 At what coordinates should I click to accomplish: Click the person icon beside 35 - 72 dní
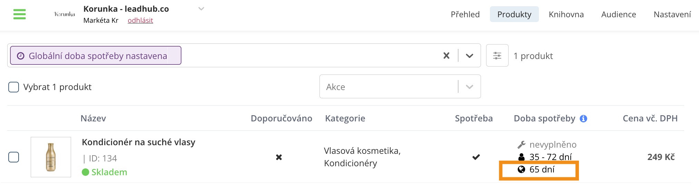521,157
